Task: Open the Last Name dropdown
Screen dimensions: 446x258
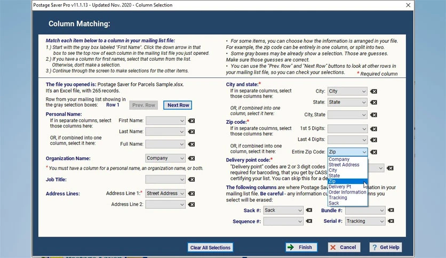Action: (165, 132)
